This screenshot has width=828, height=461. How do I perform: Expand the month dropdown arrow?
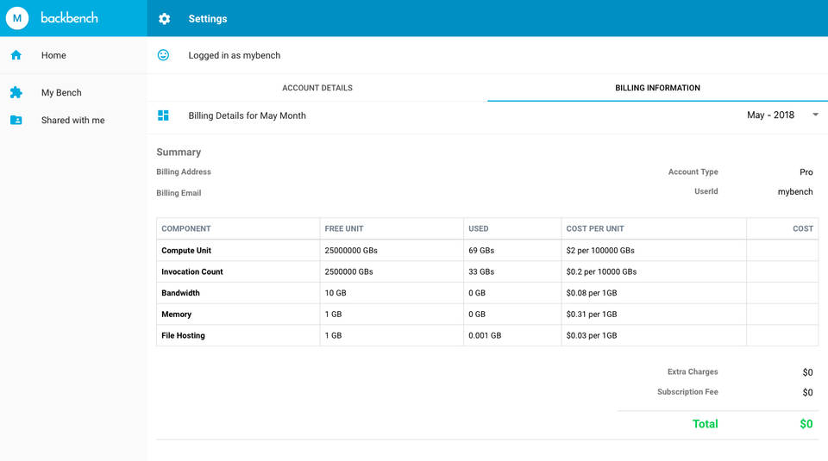click(x=815, y=115)
